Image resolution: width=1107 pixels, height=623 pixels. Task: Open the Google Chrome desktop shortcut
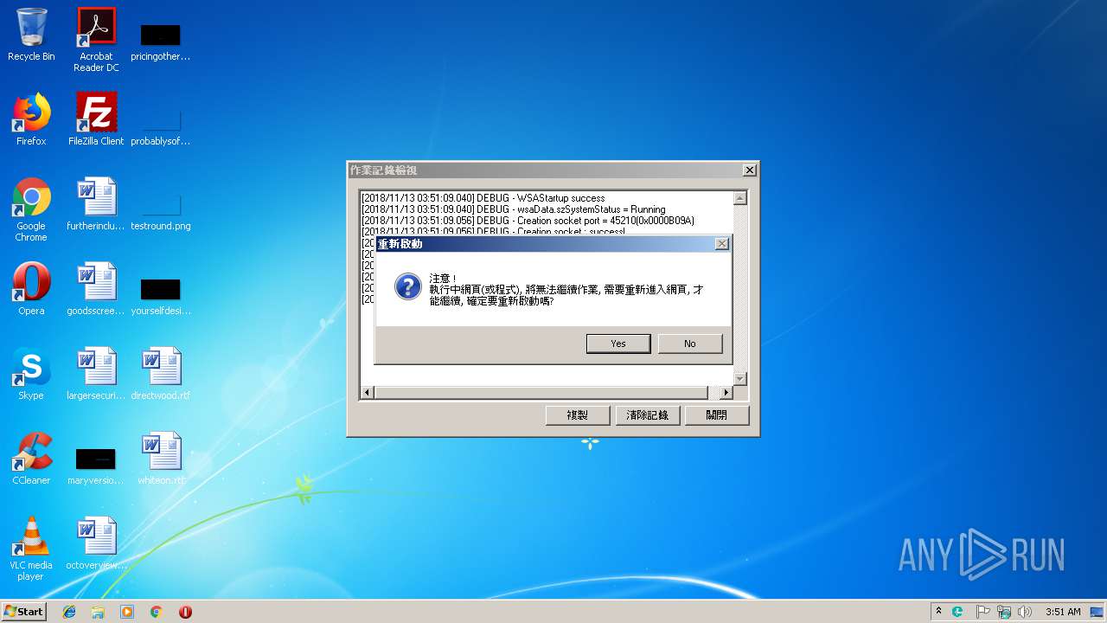31,209
